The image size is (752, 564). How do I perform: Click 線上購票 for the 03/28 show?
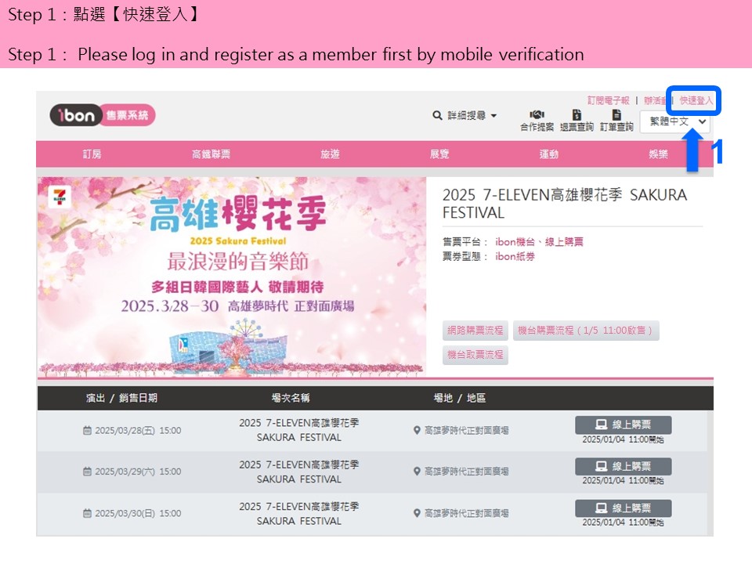coord(623,425)
